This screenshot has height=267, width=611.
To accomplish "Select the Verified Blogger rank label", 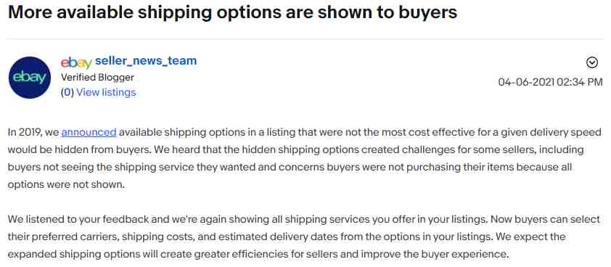I will tap(97, 77).
